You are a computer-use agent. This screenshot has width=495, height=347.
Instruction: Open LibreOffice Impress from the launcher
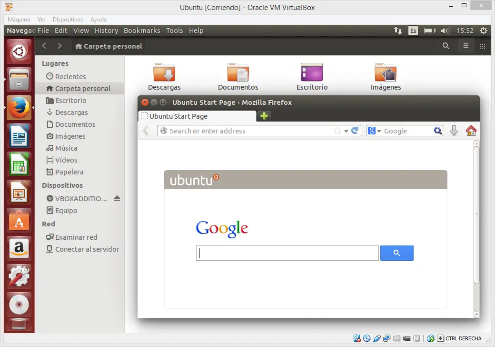[19, 192]
